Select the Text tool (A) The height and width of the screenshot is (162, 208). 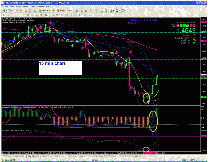37,15
